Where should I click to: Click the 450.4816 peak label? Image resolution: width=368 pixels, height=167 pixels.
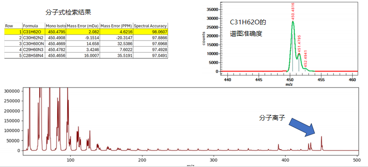pyautogui.click(x=293, y=12)
